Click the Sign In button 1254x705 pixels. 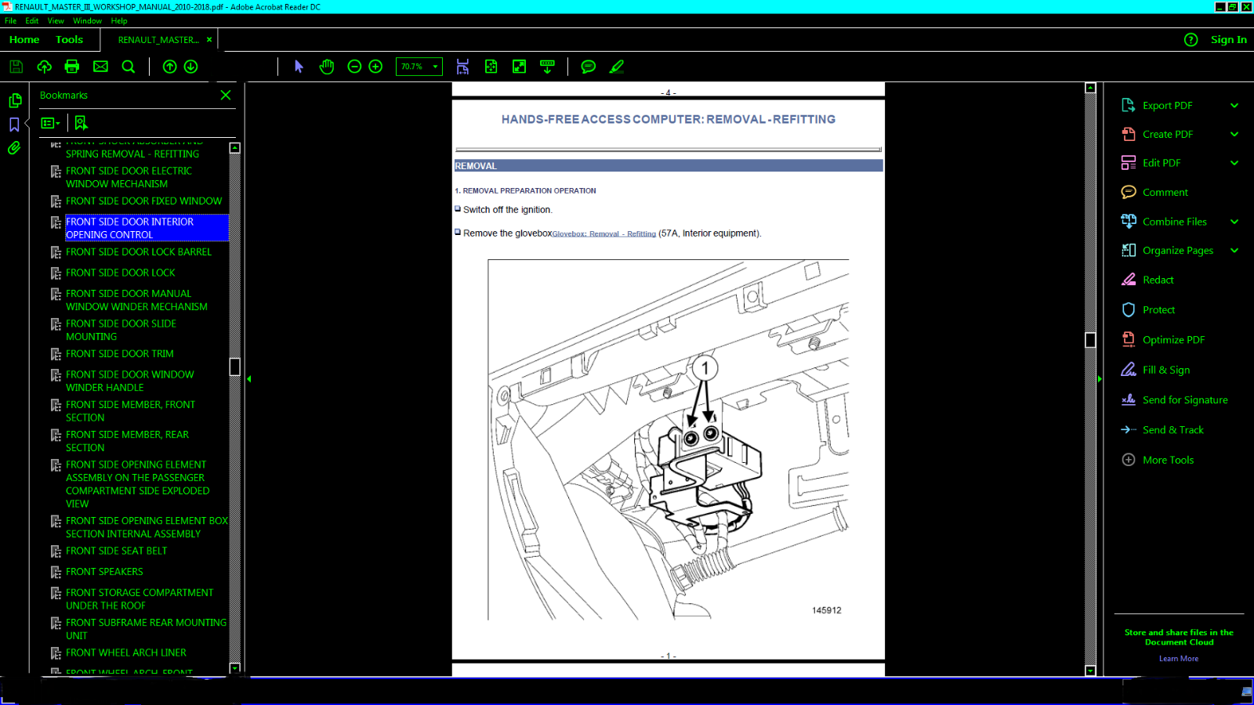coord(1228,40)
